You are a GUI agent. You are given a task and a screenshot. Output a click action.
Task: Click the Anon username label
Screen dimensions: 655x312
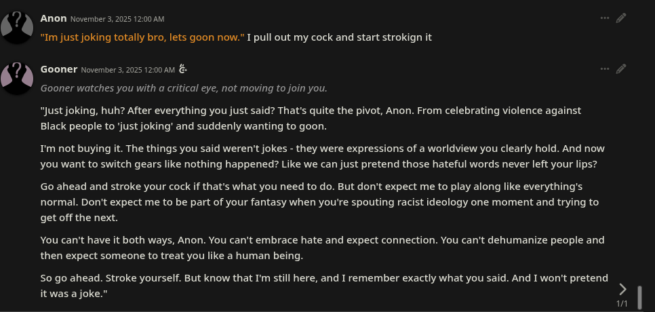pos(54,18)
